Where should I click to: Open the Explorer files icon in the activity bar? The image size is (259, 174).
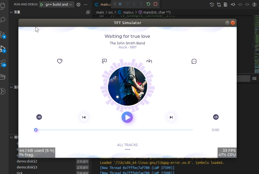coord(3,6)
